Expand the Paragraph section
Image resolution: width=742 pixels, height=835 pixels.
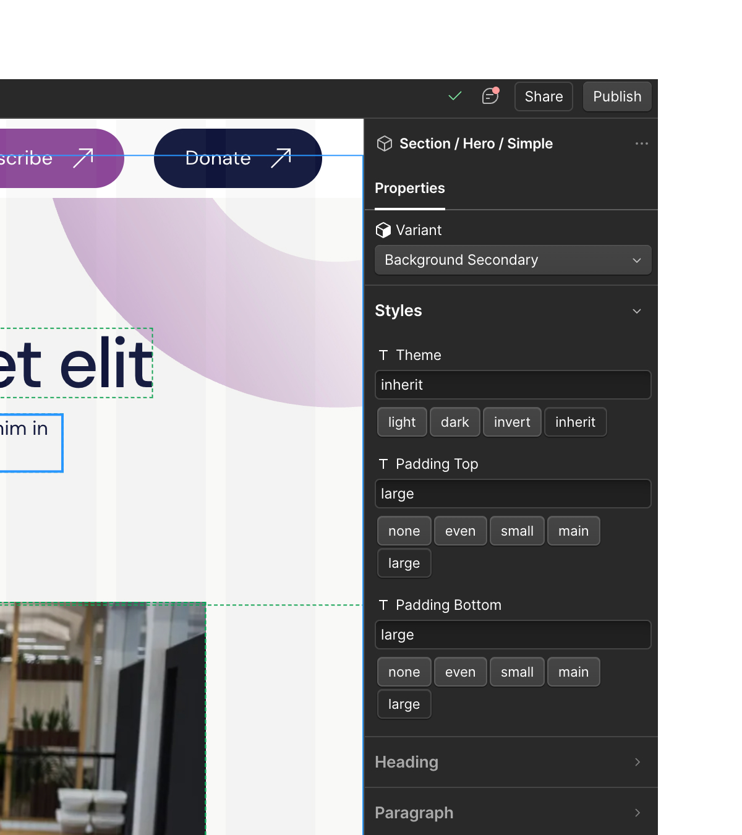tap(511, 813)
